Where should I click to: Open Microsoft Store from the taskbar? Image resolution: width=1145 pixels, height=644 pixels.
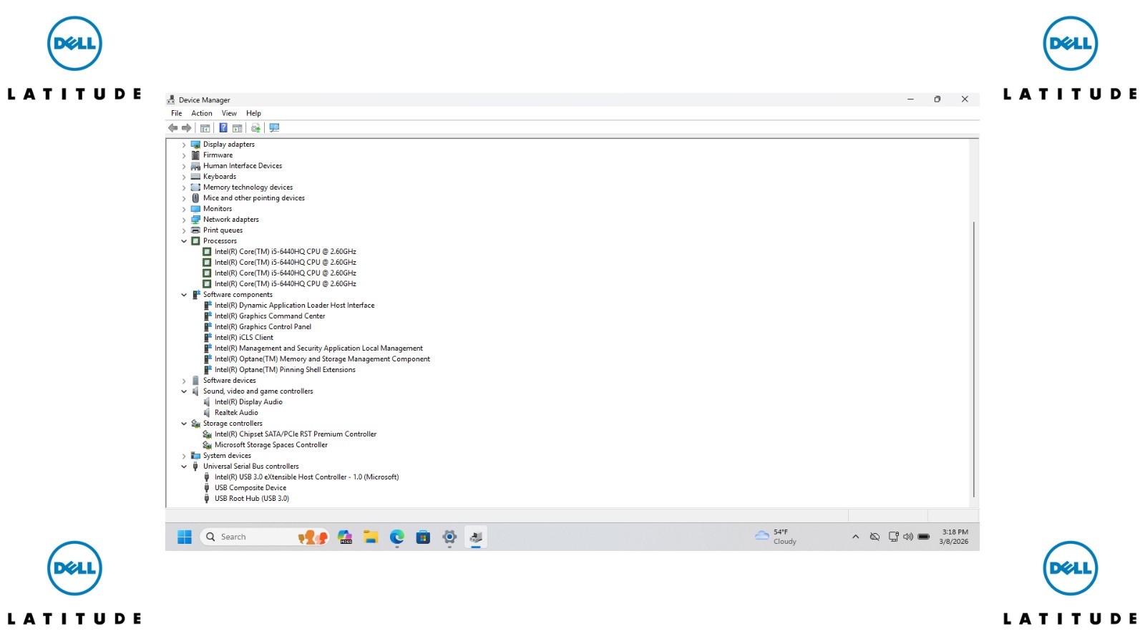(423, 537)
